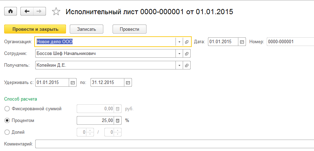The width and height of the screenshot is (314, 151).
Task: Select the Фиксированной суммой radio option
Action: [x=7, y=109]
